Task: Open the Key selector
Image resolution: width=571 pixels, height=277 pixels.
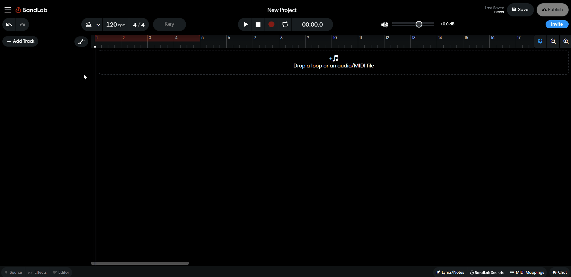Action: point(169,24)
